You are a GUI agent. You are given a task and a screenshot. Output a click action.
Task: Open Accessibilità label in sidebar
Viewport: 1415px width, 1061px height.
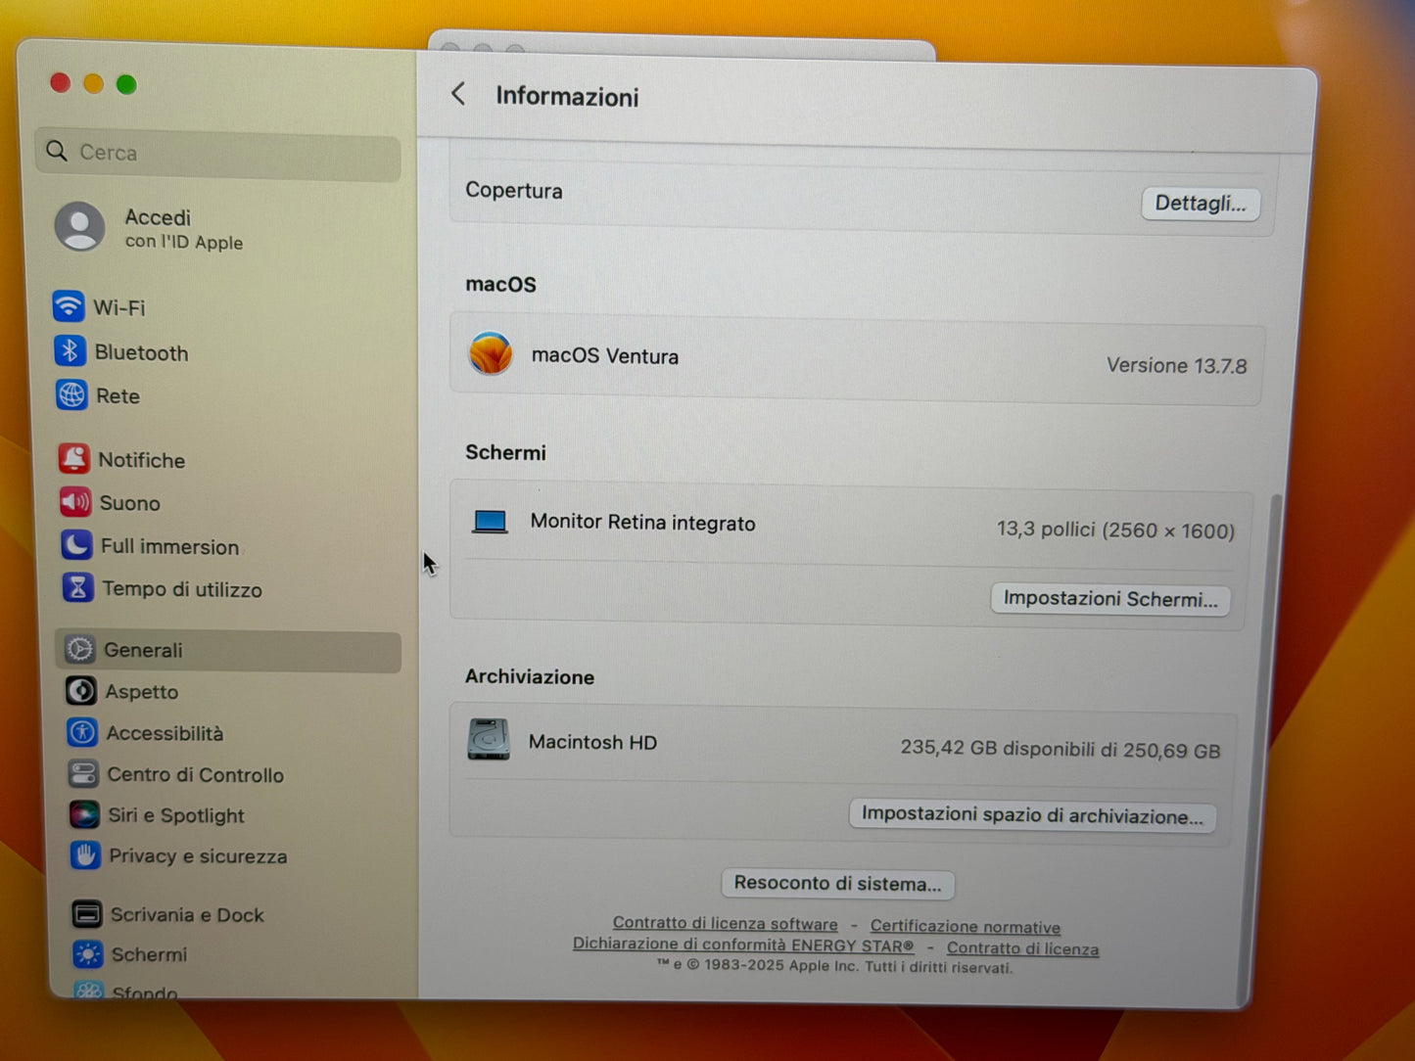click(165, 733)
